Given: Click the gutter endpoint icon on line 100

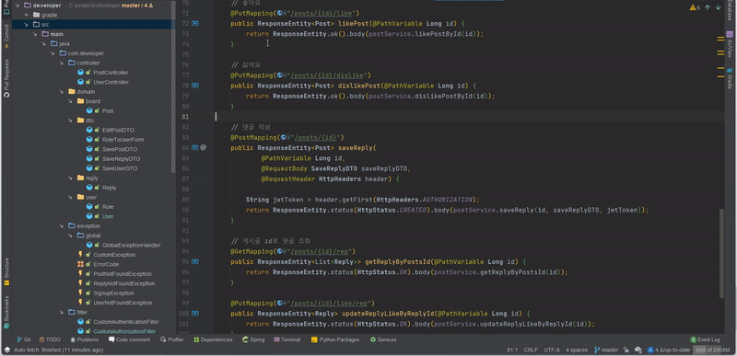Looking at the screenshot, I should click(195, 313).
